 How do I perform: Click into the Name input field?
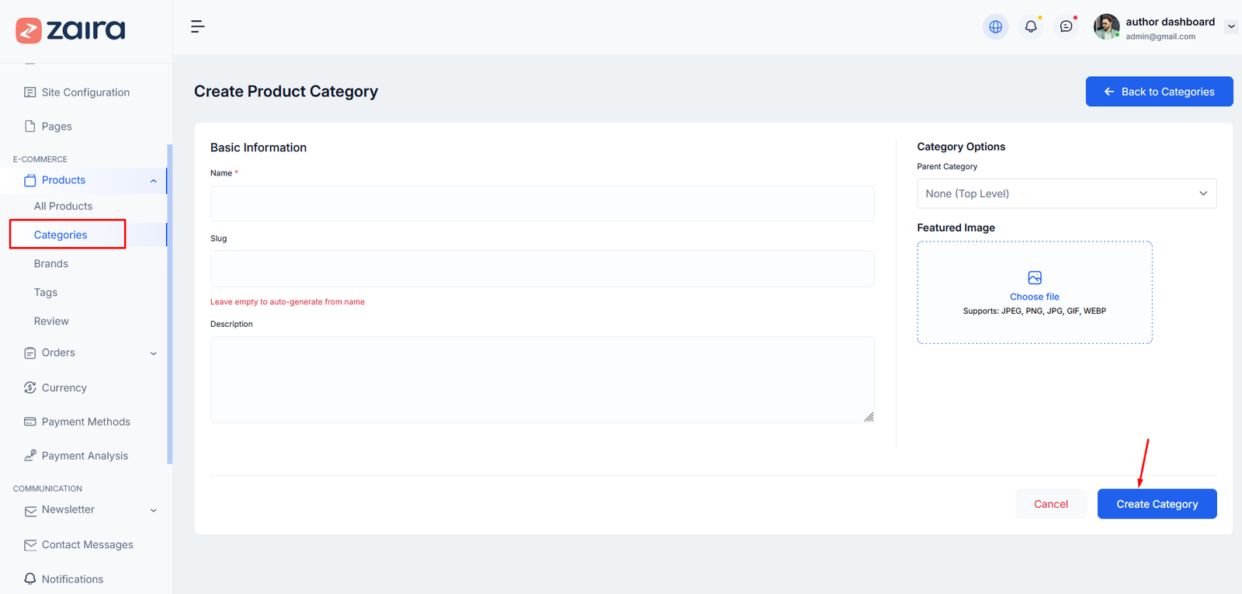click(x=542, y=203)
